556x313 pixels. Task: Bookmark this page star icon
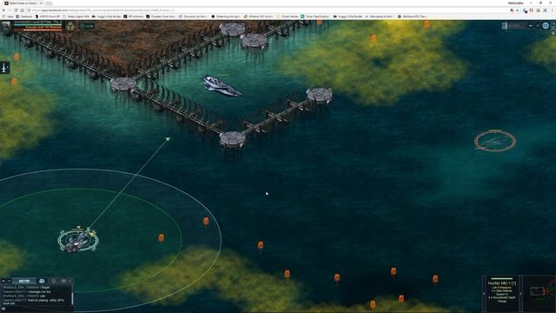point(517,10)
